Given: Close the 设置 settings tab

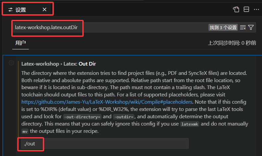Looking at the screenshot, I should 44,10.
